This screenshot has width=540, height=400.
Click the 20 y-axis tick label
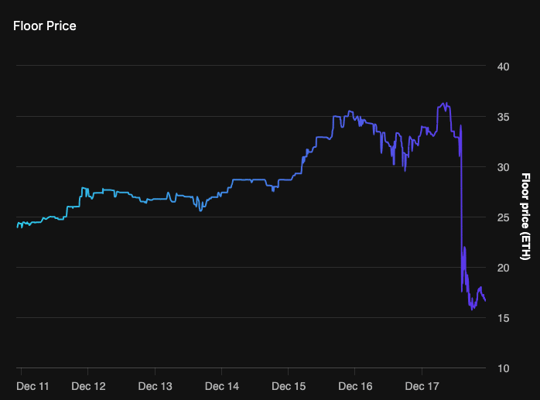503,268
